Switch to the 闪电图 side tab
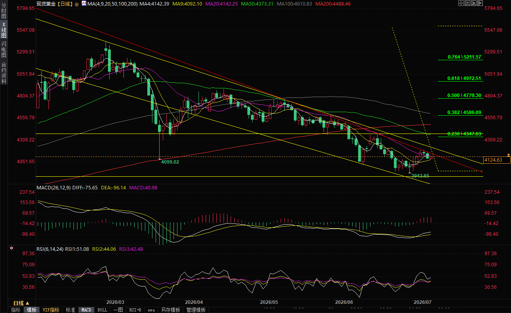Image resolution: width=511 pixels, height=313 pixels. [x=4, y=50]
